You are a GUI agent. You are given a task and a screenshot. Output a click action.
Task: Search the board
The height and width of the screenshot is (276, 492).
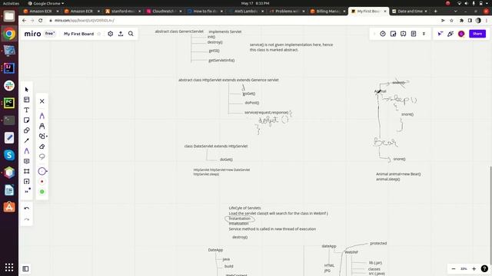(x=131, y=34)
